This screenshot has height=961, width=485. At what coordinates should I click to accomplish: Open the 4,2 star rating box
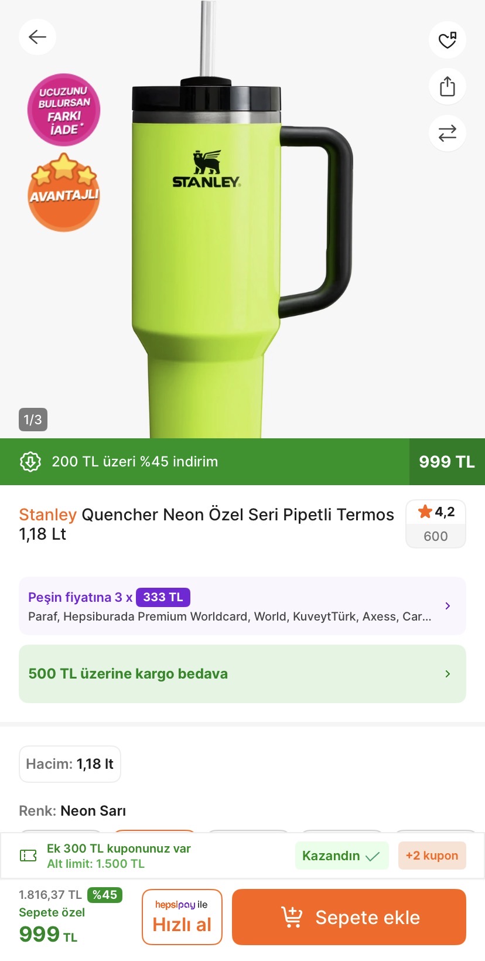point(436,524)
